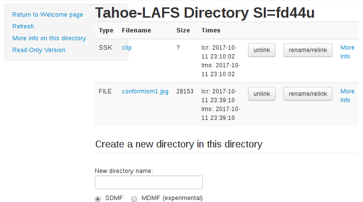The image size is (363, 202).
Task: Click the Filename column header
Action: (x=136, y=30)
